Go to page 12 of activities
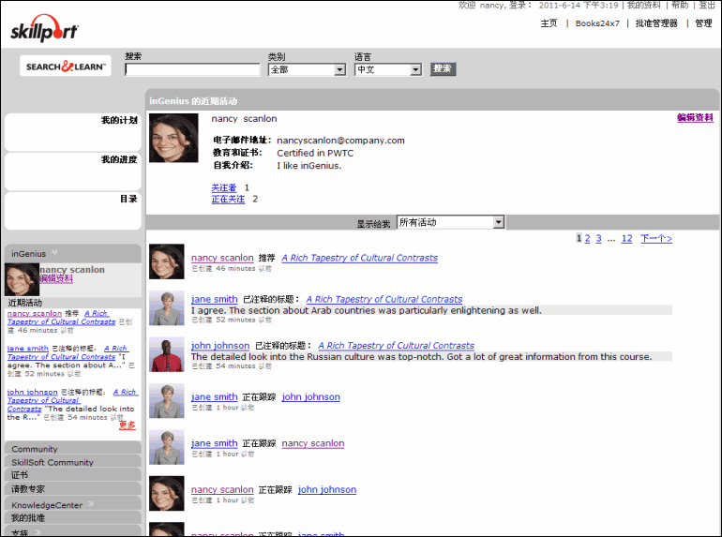This screenshot has height=537, width=722. (626, 238)
